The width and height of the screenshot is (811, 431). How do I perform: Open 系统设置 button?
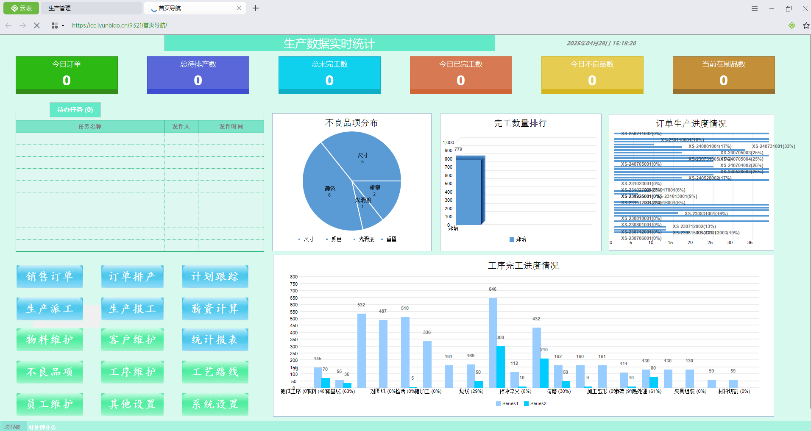(215, 404)
